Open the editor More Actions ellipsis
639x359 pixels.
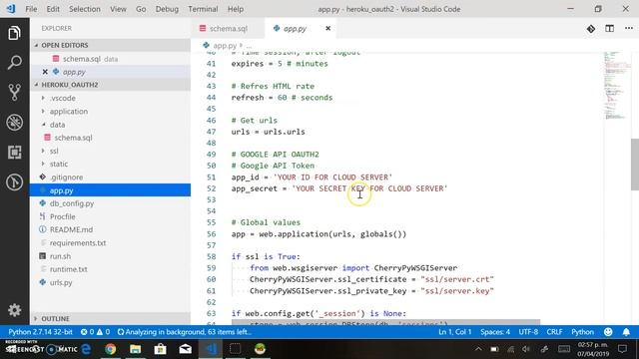[x=629, y=29]
